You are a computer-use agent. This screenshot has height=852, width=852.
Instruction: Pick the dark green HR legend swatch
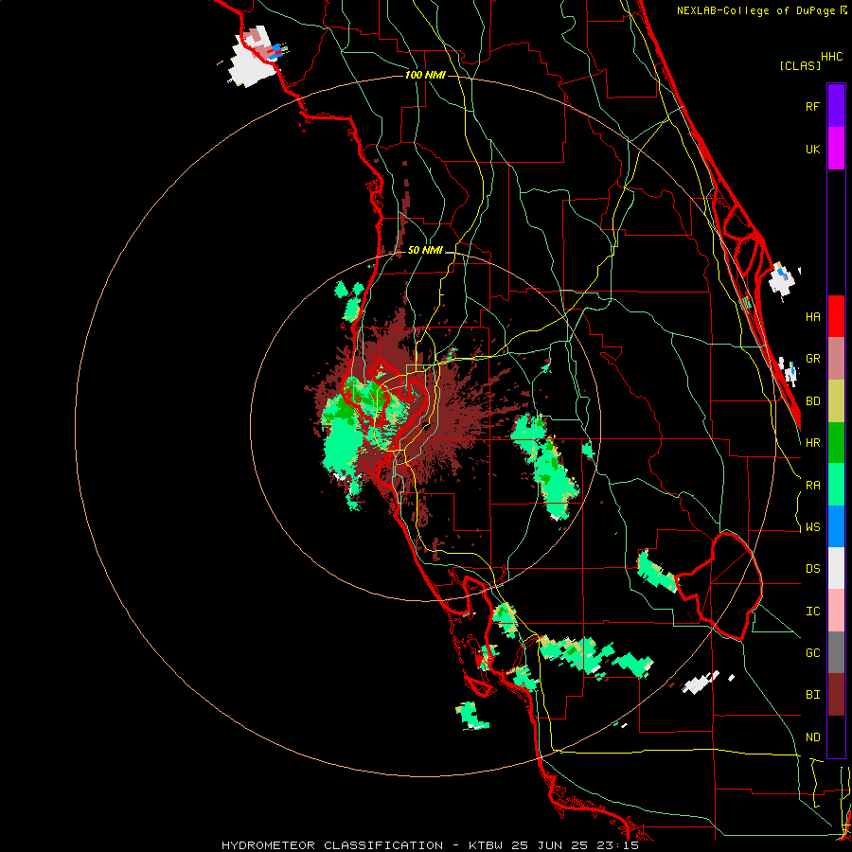click(x=836, y=442)
